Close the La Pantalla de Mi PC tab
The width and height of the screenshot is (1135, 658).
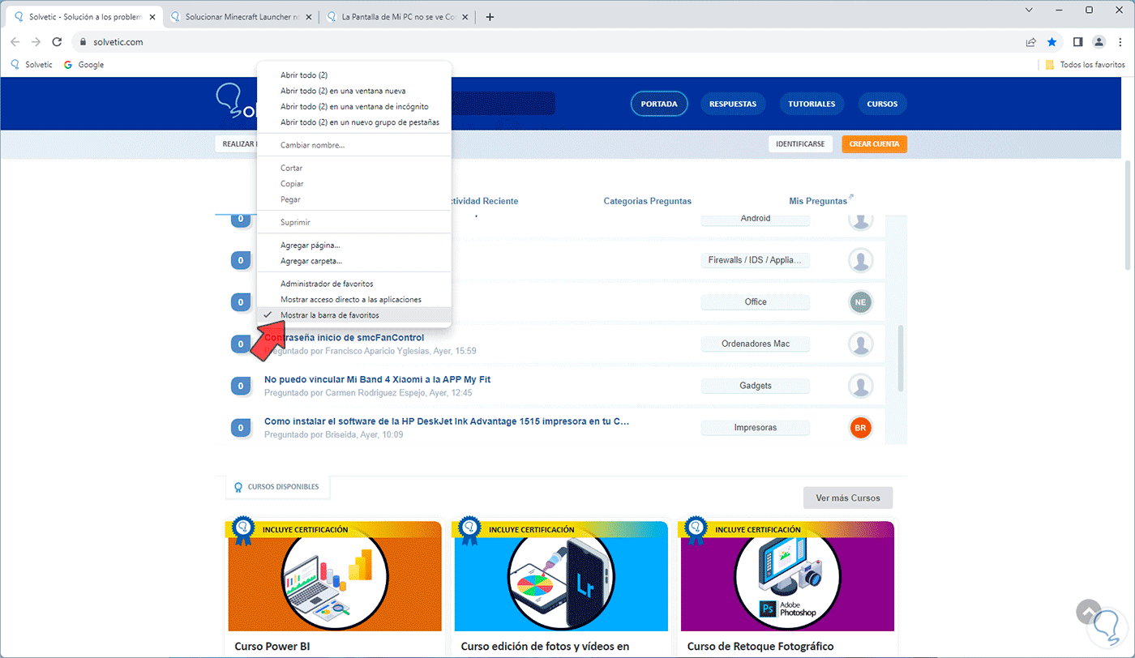[x=465, y=17]
